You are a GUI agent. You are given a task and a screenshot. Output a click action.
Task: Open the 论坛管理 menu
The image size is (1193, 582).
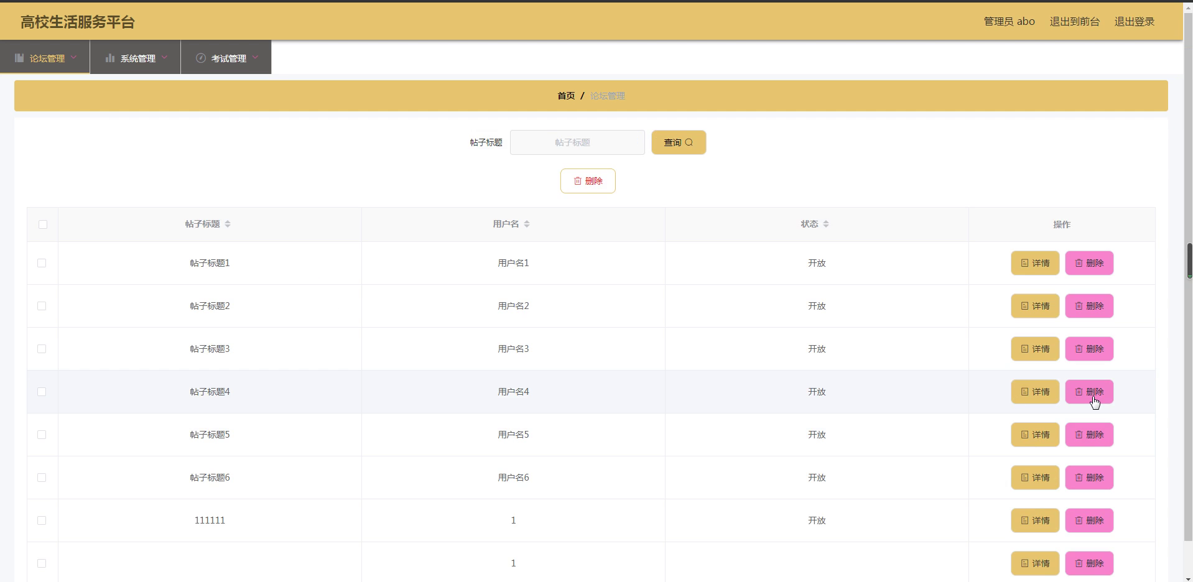pos(45,57)
